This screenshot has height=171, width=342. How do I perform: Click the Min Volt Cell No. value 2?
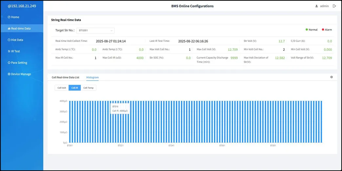pos(284,49)
